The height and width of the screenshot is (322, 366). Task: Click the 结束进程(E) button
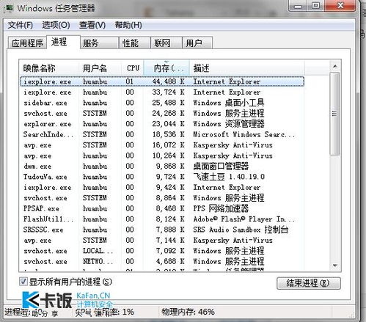coord(309,283)
